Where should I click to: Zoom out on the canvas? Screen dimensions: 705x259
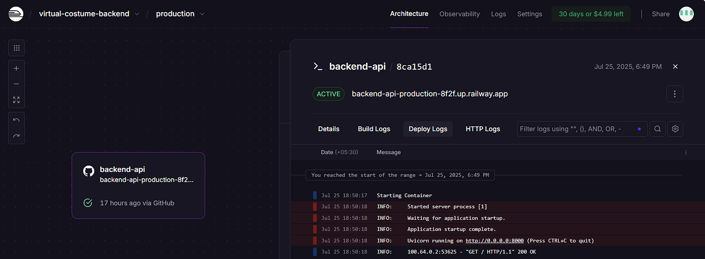16,84
